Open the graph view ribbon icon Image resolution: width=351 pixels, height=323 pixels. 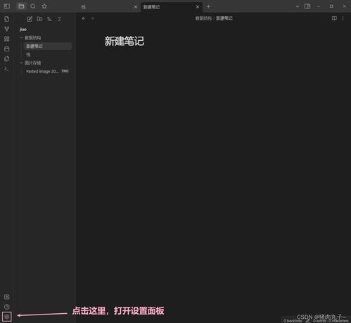pyautogui.click(x=7, y=29)
